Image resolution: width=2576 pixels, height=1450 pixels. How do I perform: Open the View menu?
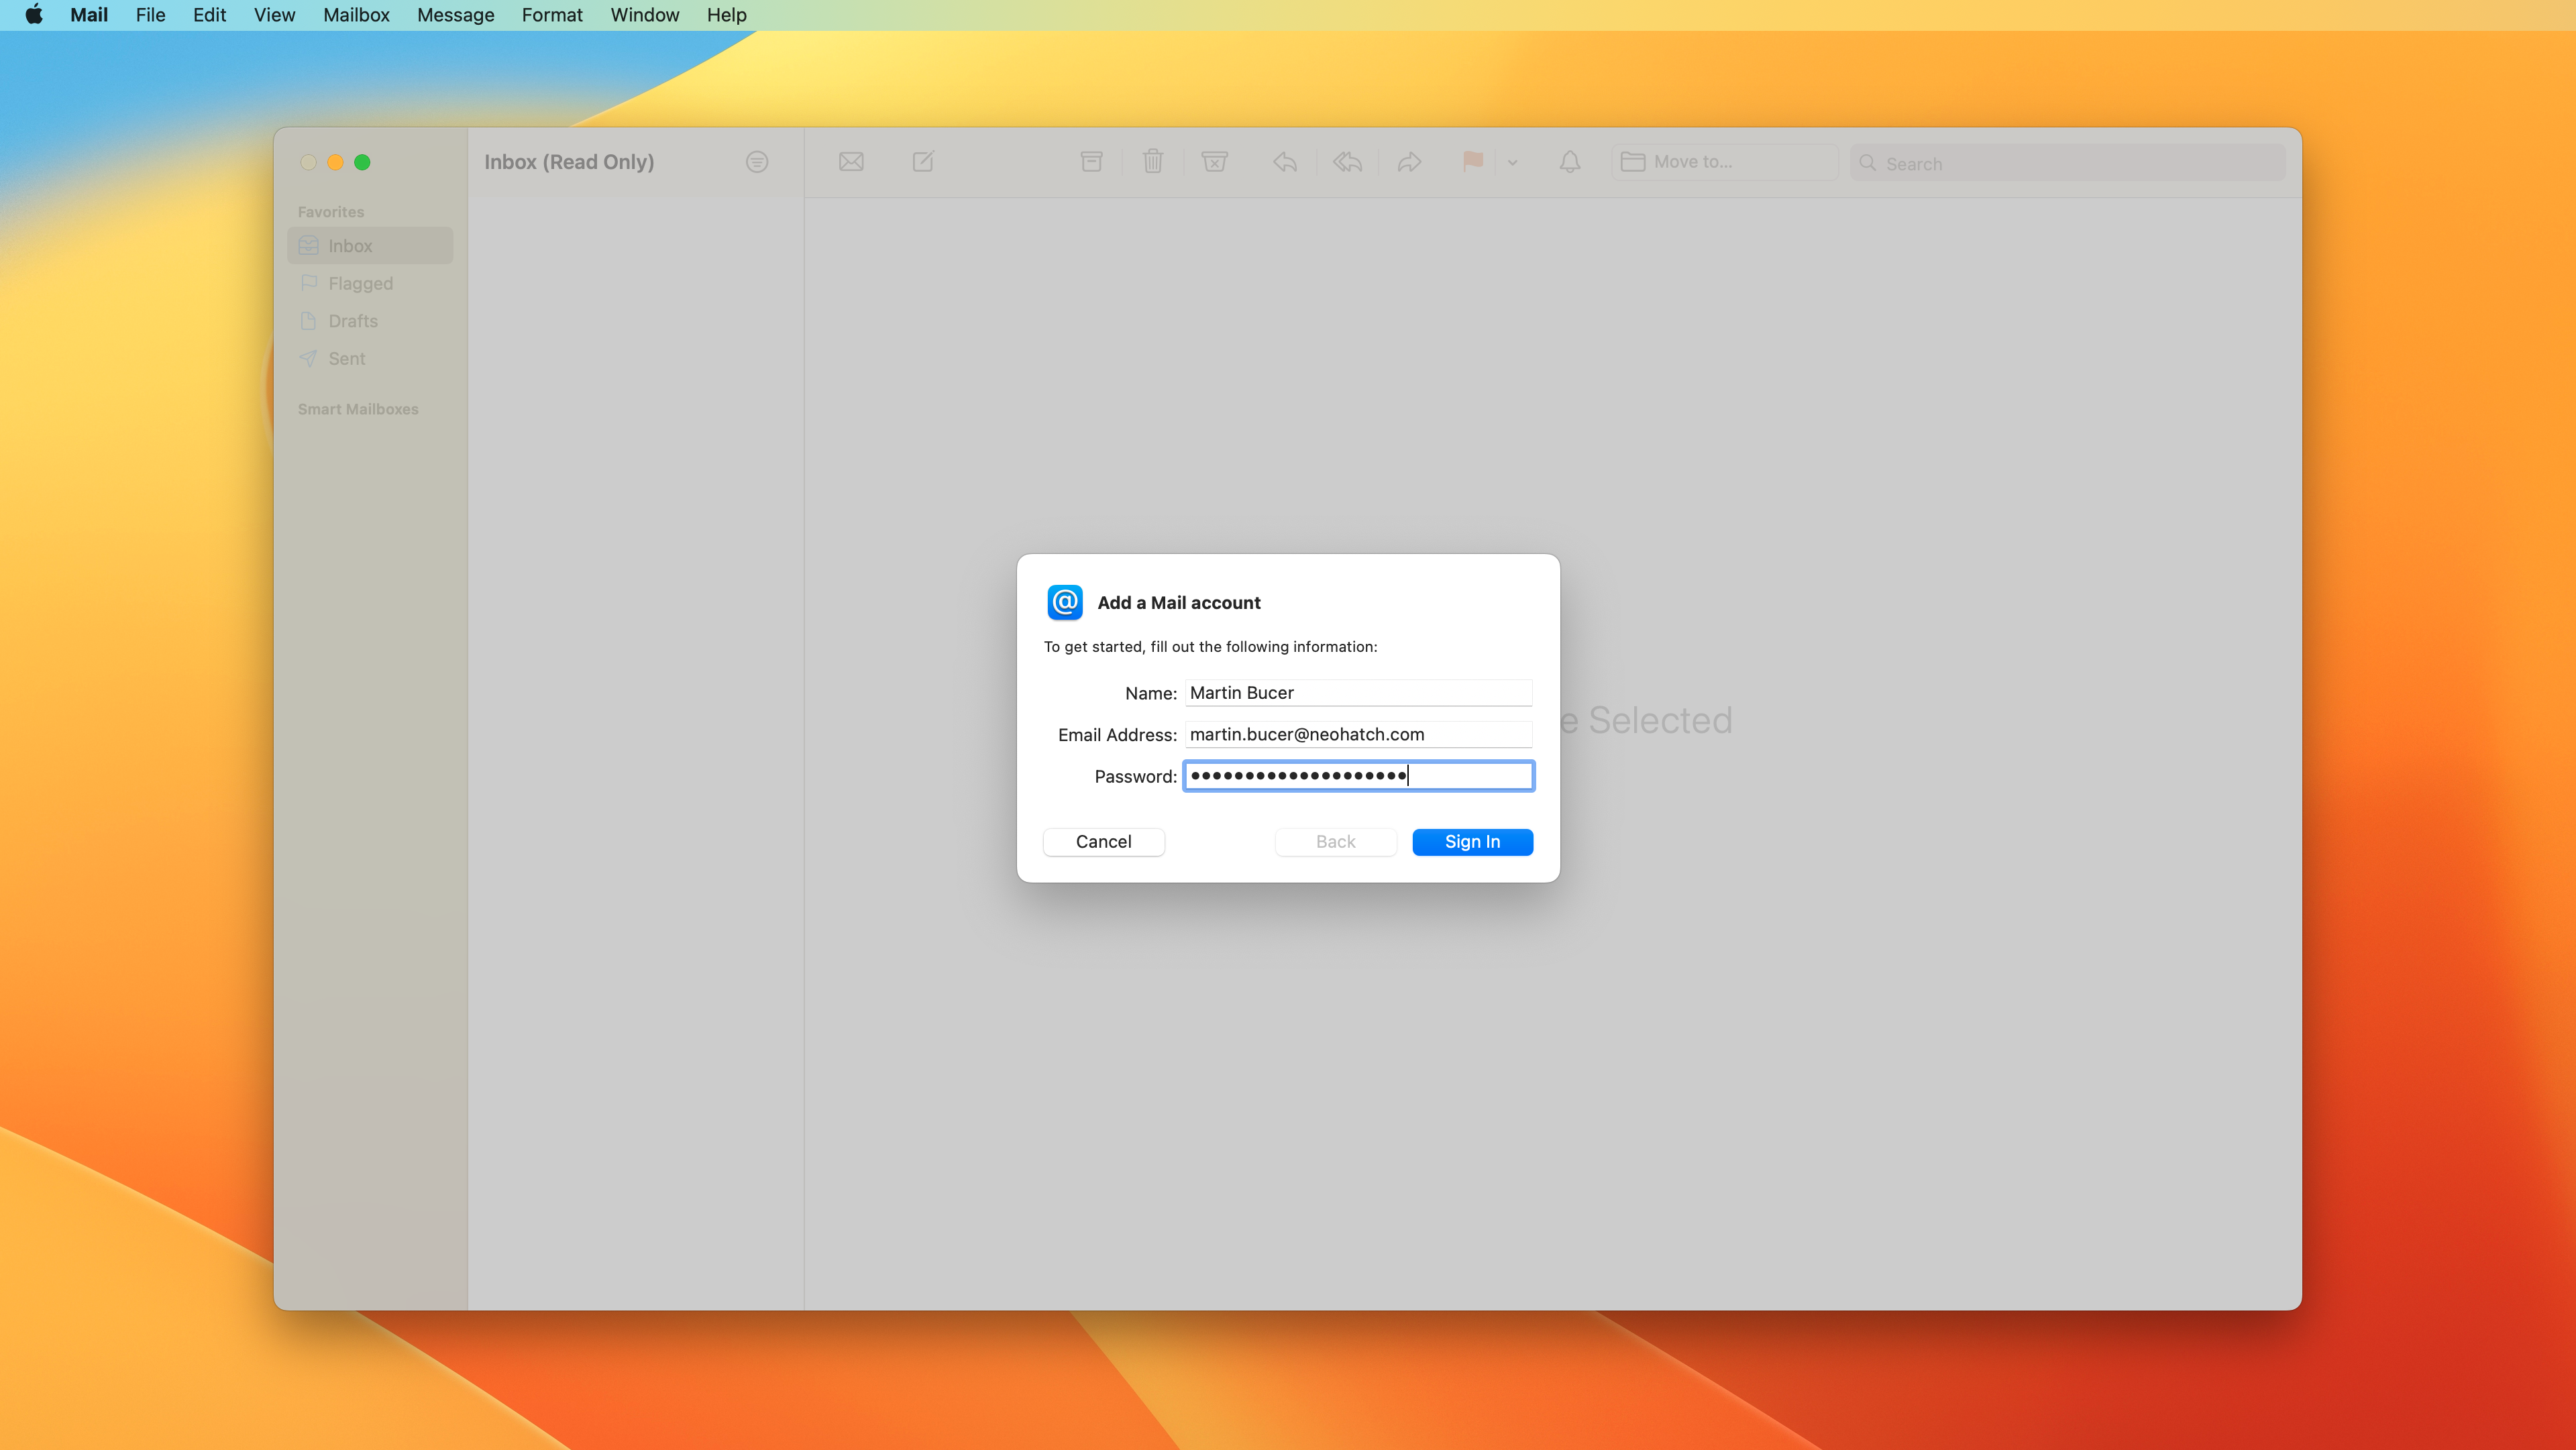point(274,15)
